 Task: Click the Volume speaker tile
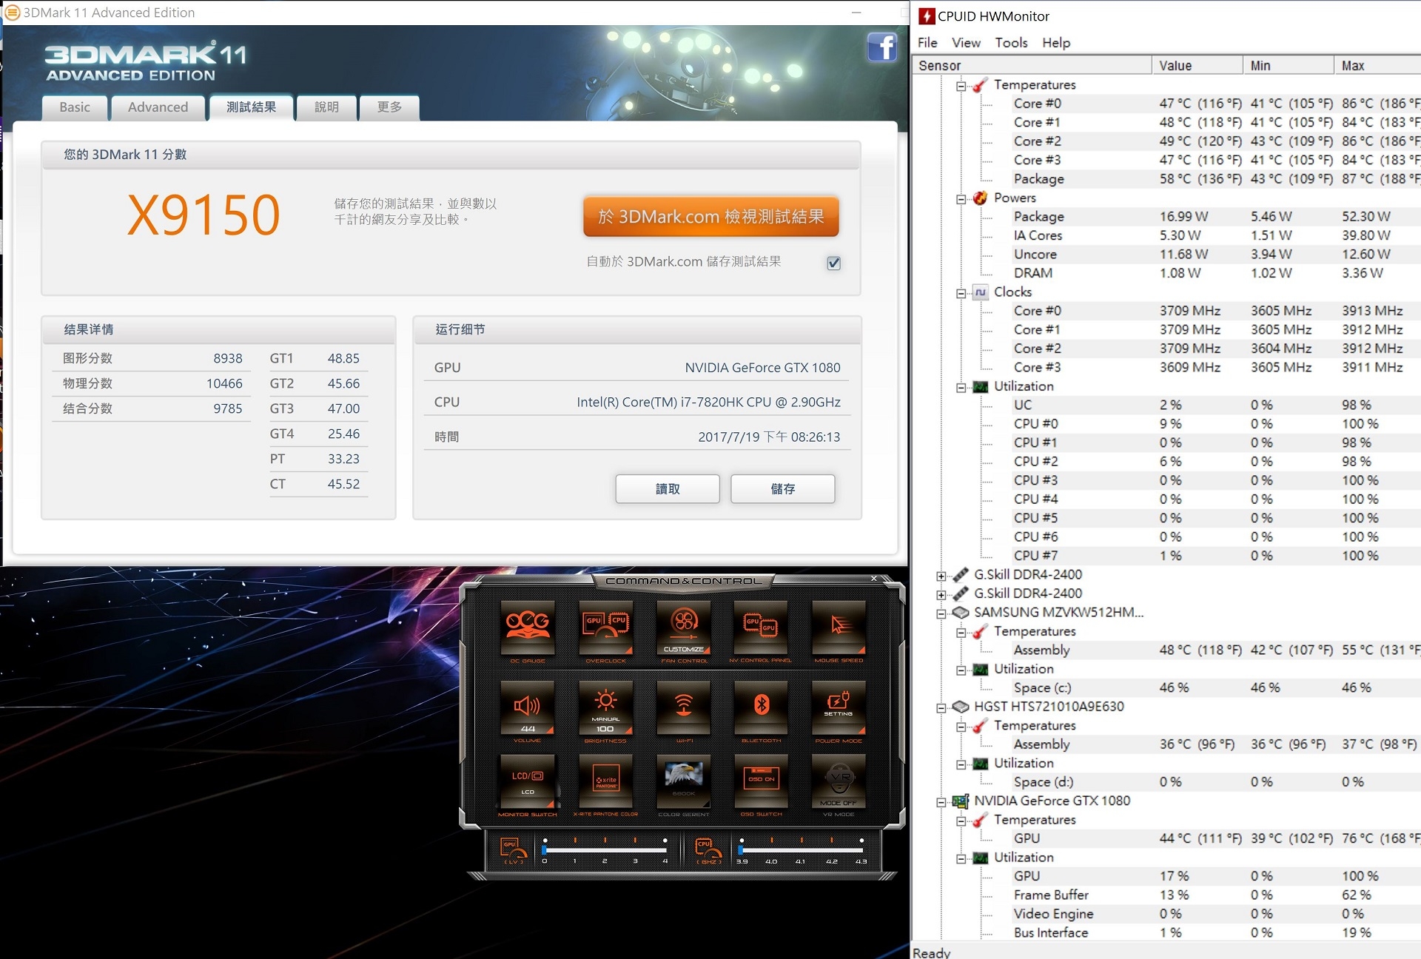528,708
